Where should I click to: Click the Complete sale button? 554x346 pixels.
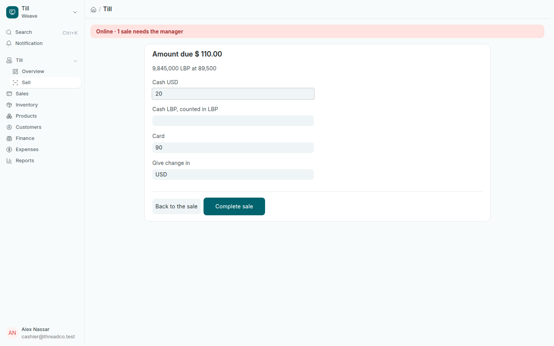point(234,206)
